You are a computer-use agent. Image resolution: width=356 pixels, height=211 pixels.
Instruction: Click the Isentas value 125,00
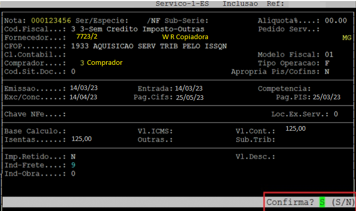tap(81, 139)
